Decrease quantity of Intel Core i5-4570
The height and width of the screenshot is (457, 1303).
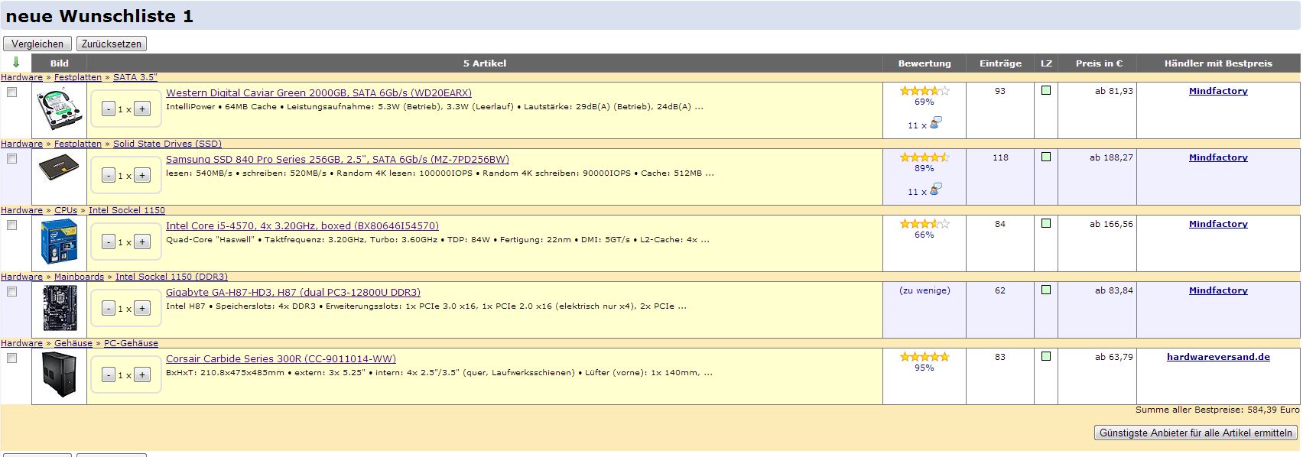pyautogui.click(x=109, y=242)
